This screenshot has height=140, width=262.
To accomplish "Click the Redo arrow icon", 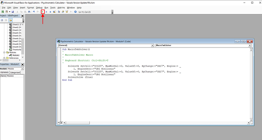I will coord(38,12).
